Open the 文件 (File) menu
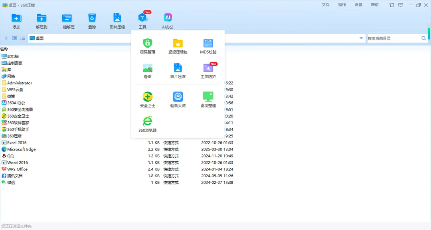 click(x=326, y=5)
